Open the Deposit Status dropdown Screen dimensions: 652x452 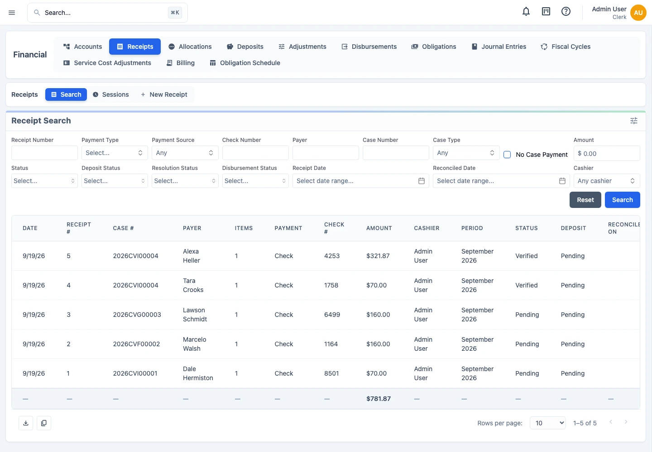(x=115, y=181)
